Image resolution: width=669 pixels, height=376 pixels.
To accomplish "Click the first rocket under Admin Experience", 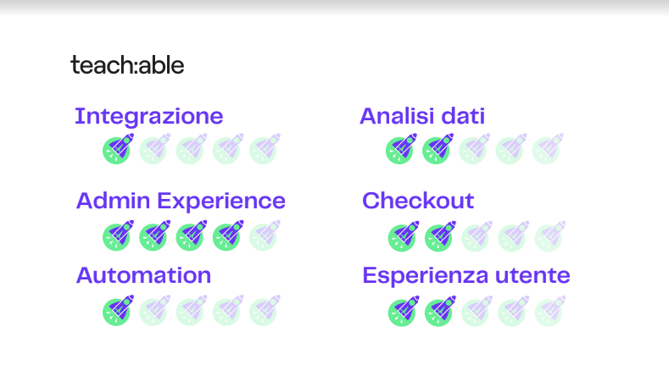I will coord(118,235).
